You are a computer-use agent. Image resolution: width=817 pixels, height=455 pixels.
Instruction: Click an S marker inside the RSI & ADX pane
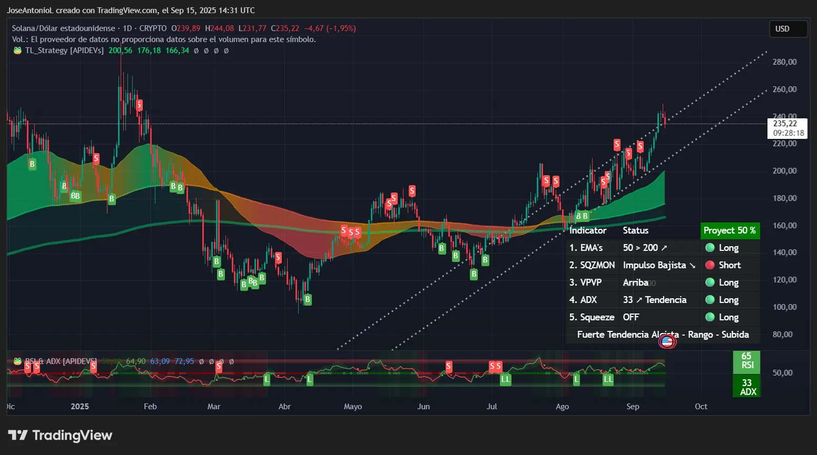click(448, 366)
